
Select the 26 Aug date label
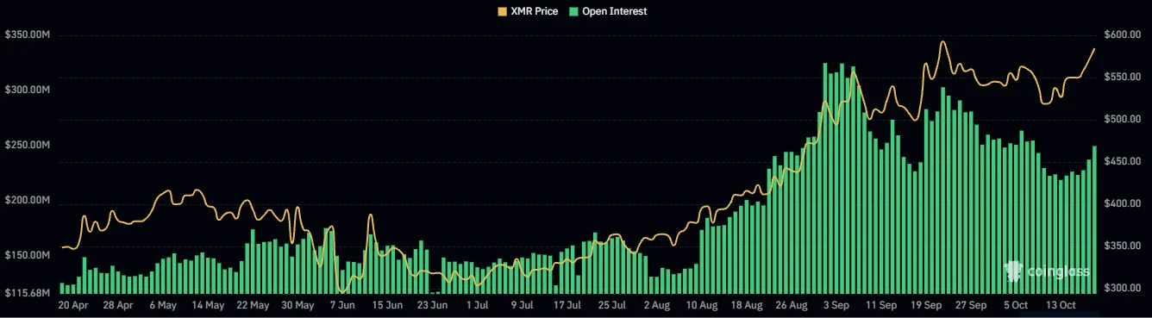tap(792, 305)
